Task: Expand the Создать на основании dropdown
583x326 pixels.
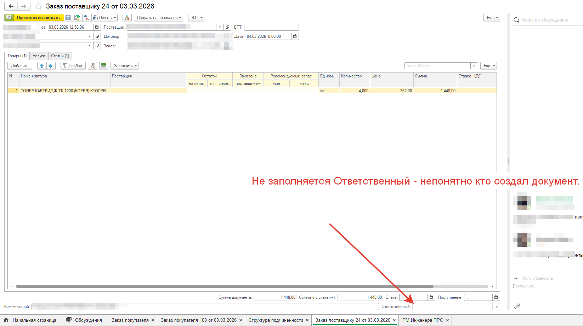Action: click(158, 18)
